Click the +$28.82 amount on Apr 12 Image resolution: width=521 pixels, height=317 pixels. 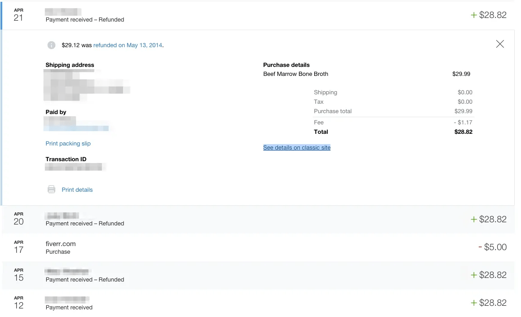(x=489, y=303)
